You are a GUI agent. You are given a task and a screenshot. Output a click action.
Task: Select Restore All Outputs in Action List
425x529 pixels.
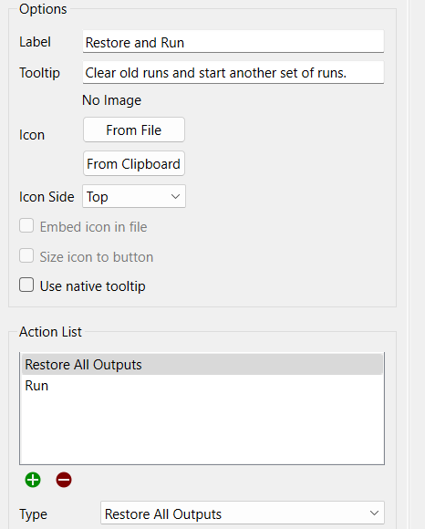[x=202, y=364]
